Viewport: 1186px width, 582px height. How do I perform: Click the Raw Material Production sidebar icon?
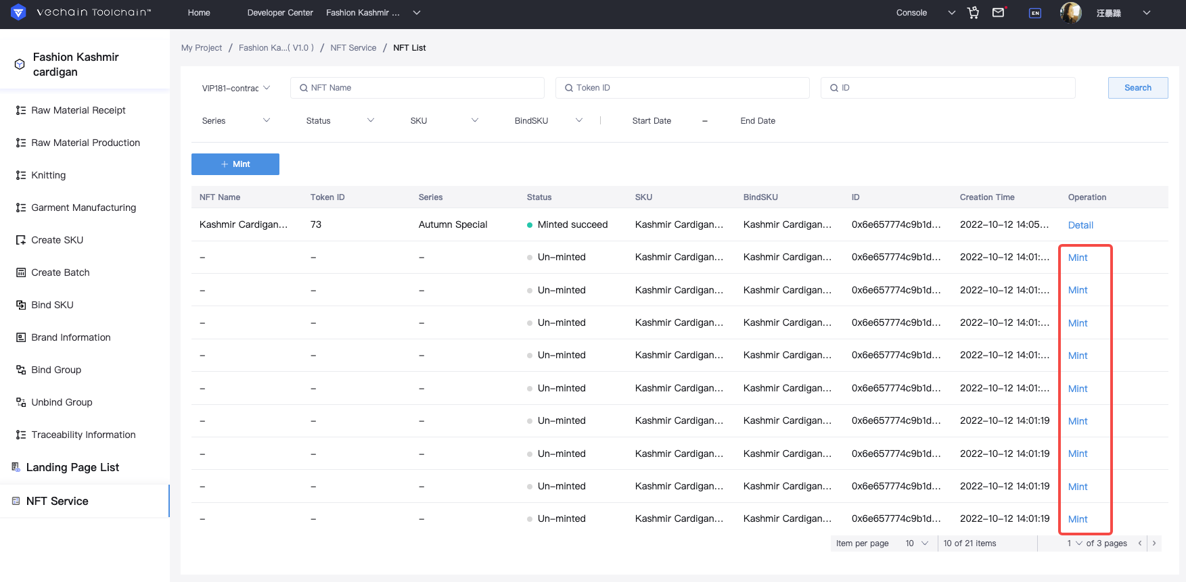pos(21,143)
